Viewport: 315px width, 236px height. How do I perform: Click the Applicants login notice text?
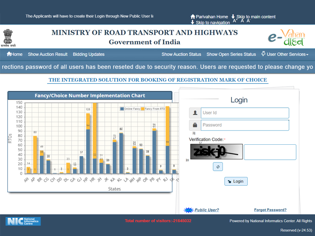coord(89,16)
